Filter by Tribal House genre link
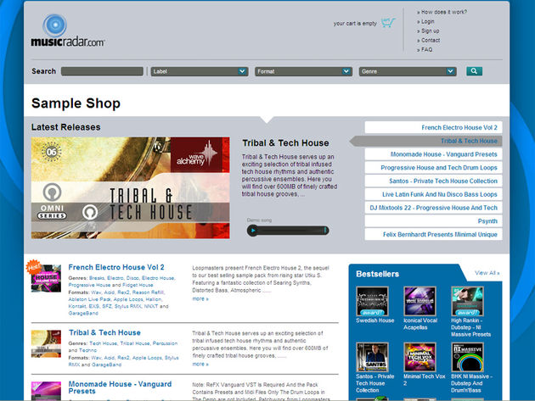535x401 pixels. [x=135, y=343]
